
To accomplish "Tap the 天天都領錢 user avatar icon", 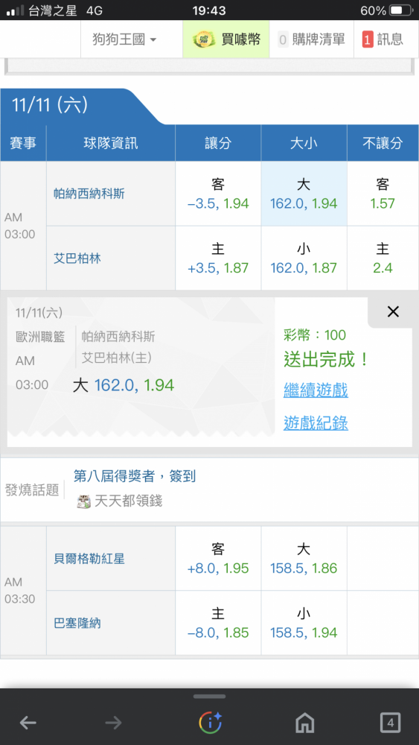I will (84, 501).
